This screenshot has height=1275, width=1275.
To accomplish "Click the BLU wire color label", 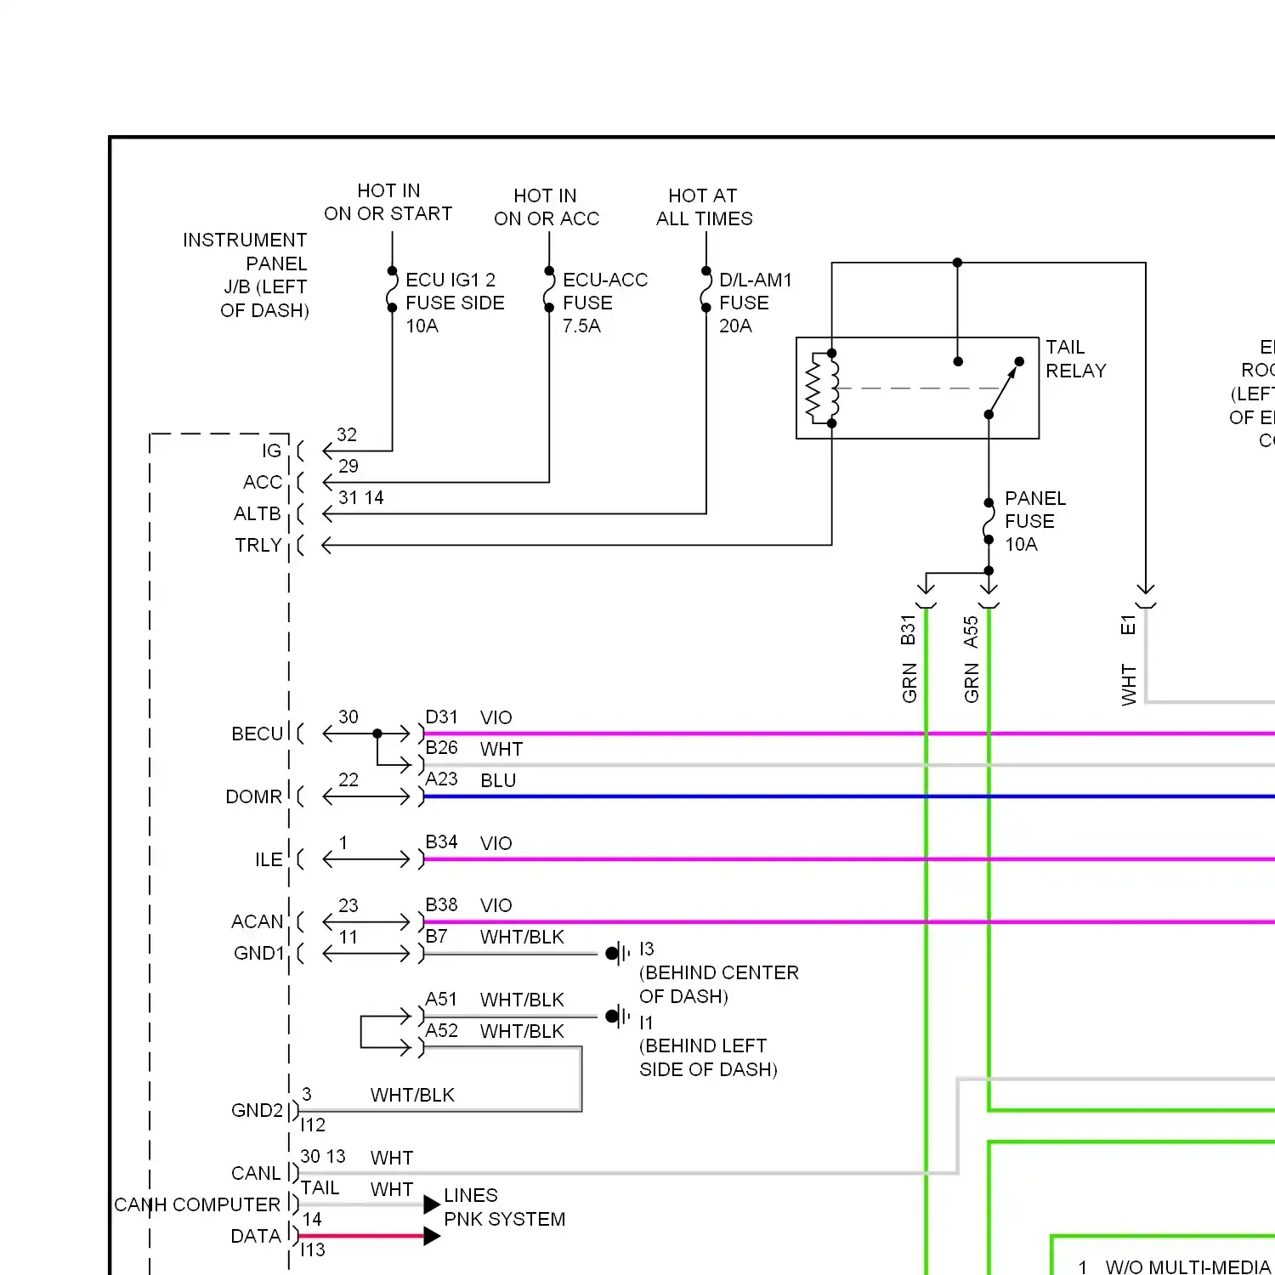I will click(498, 780).
